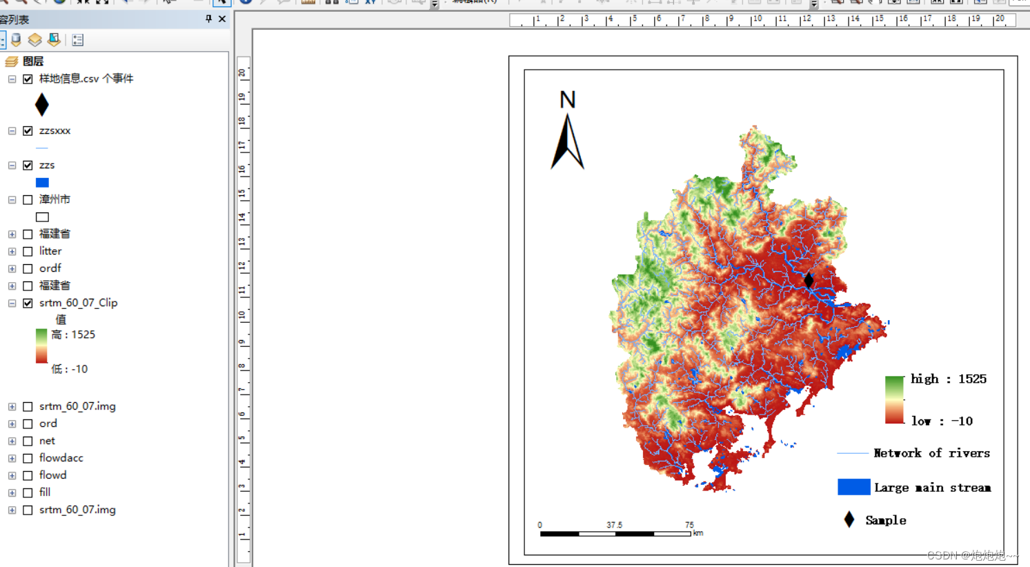Enable the flowd layer checkbox
This screenshot has height=567, width=1030.
(28, 475)
